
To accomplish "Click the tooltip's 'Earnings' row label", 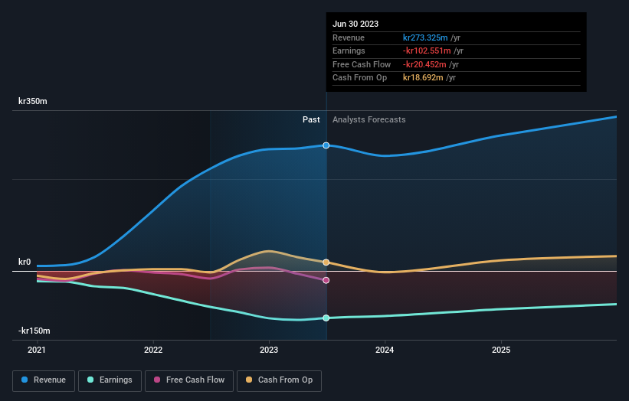I will (349, 51).
